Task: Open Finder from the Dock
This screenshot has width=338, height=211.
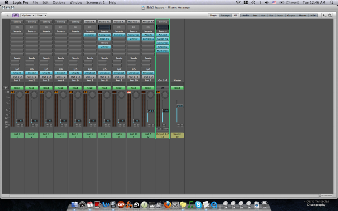Action: click(75, 204)
